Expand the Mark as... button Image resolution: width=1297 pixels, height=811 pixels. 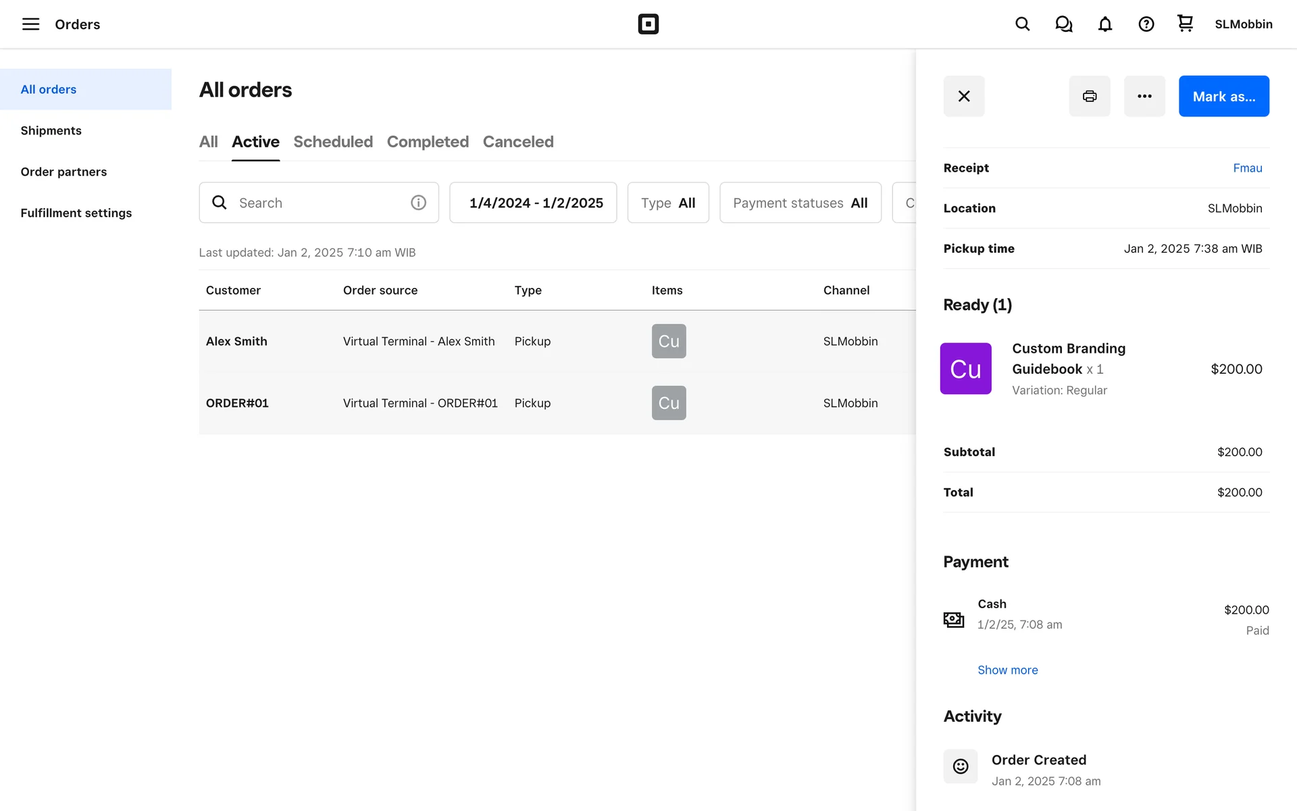1223,96
